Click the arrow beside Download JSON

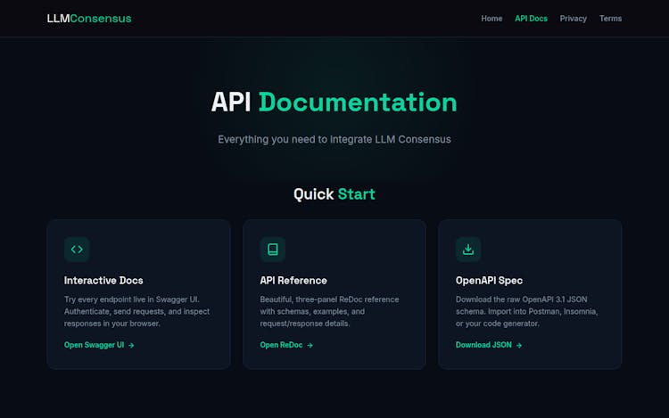point(518,345)
